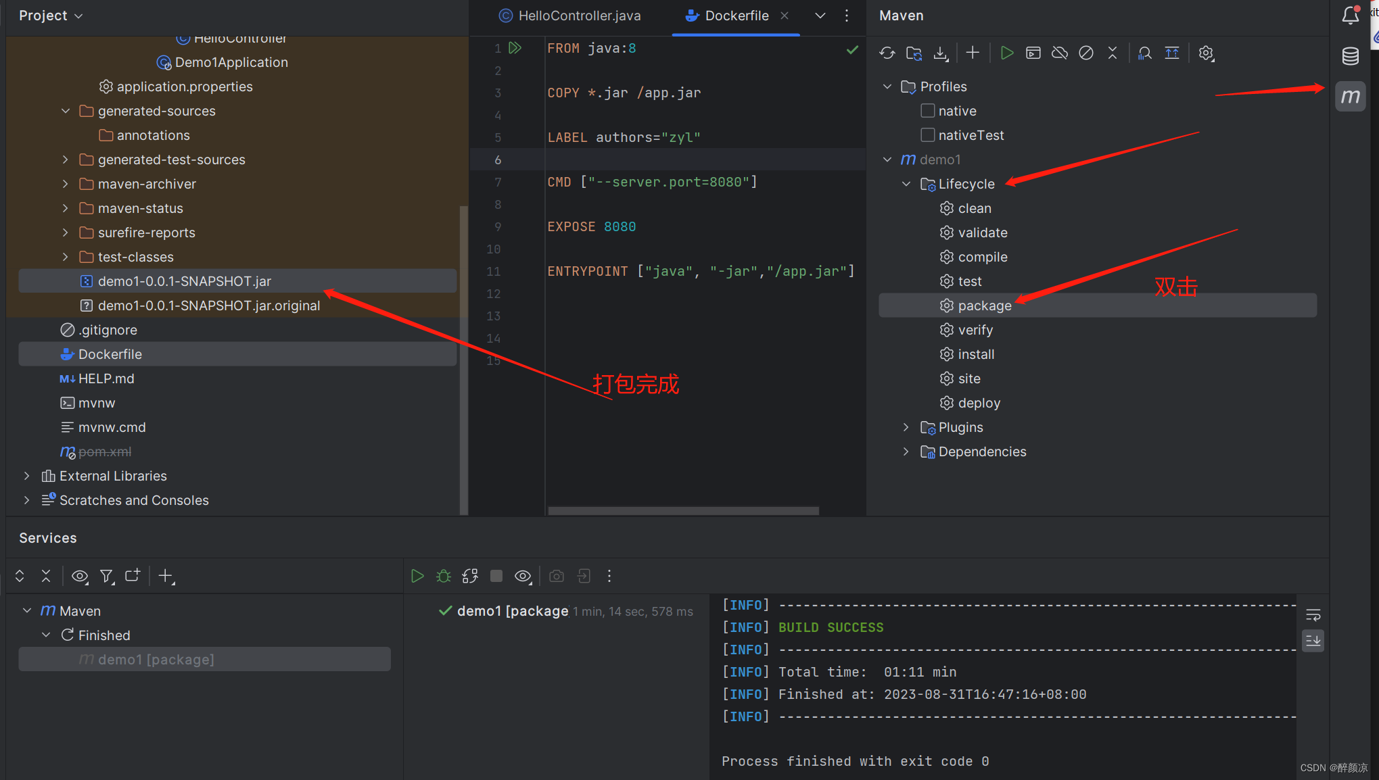Open run toolbar more actions menu
The height and width of the screenshot is (780, 1379).
tap(609, 576)
